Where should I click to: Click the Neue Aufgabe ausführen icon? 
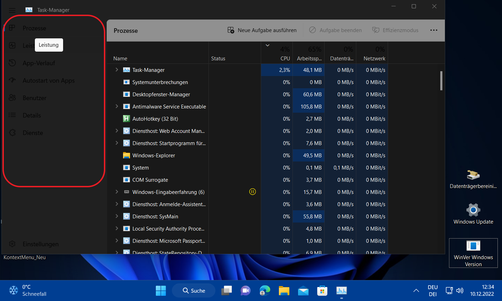pyautogui.click(x=231, y=30)
